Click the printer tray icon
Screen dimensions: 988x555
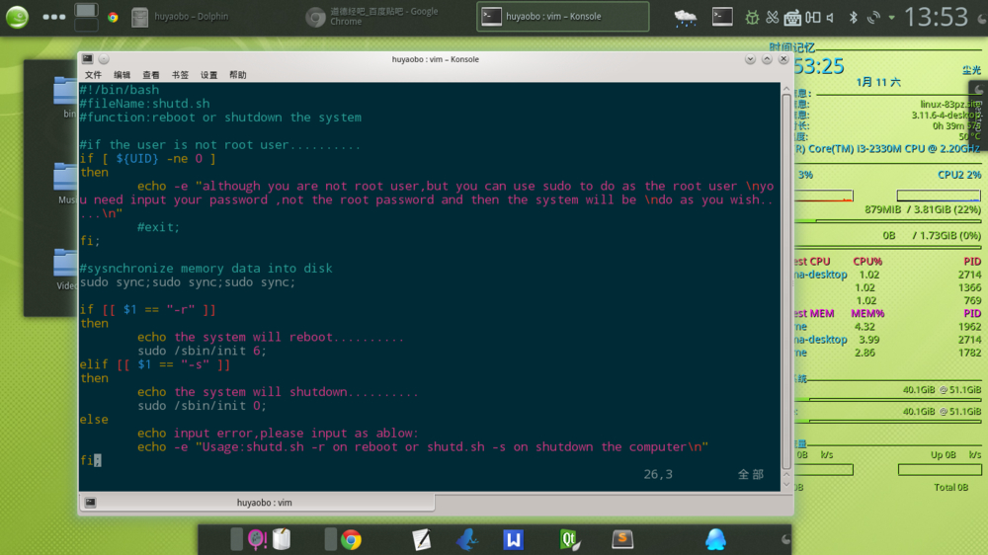click(x=792, y=18)
